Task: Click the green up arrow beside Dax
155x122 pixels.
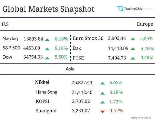Action: coord(133,48)
